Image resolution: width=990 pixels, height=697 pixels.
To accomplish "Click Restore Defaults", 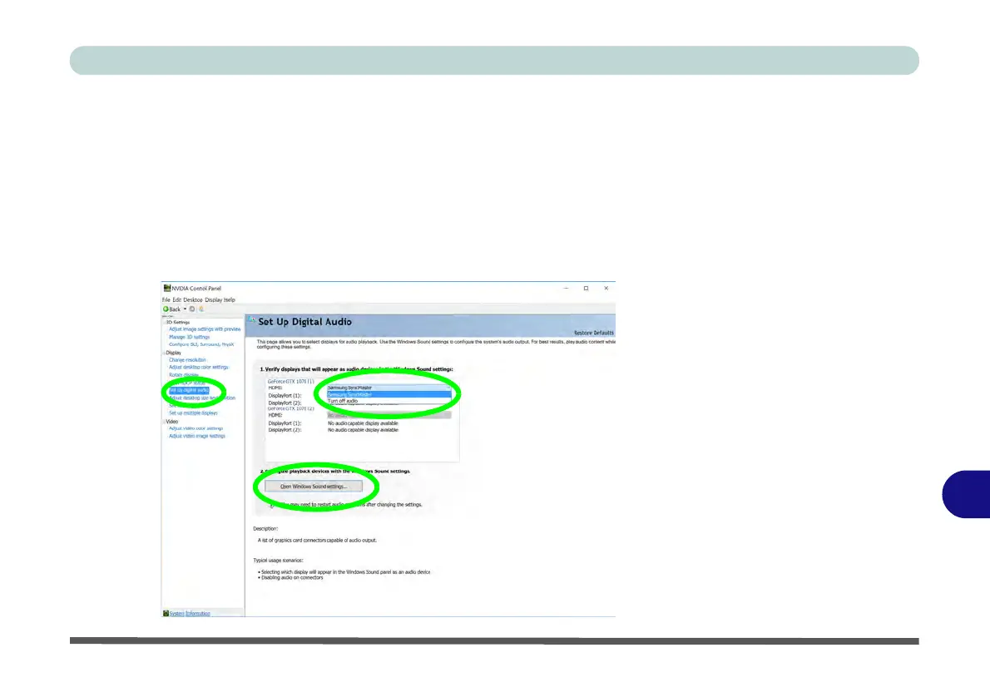I will tap(593, 333).
